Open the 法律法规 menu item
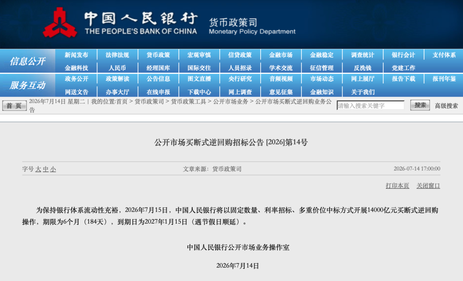 117,55
